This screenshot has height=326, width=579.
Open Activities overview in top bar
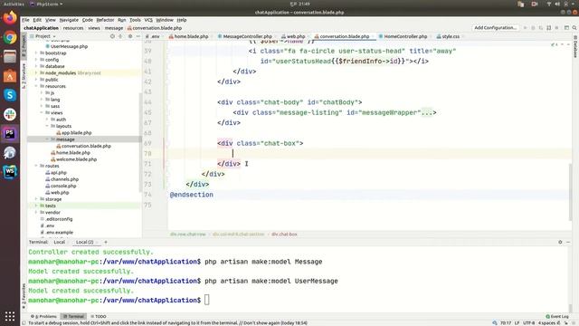14,4
